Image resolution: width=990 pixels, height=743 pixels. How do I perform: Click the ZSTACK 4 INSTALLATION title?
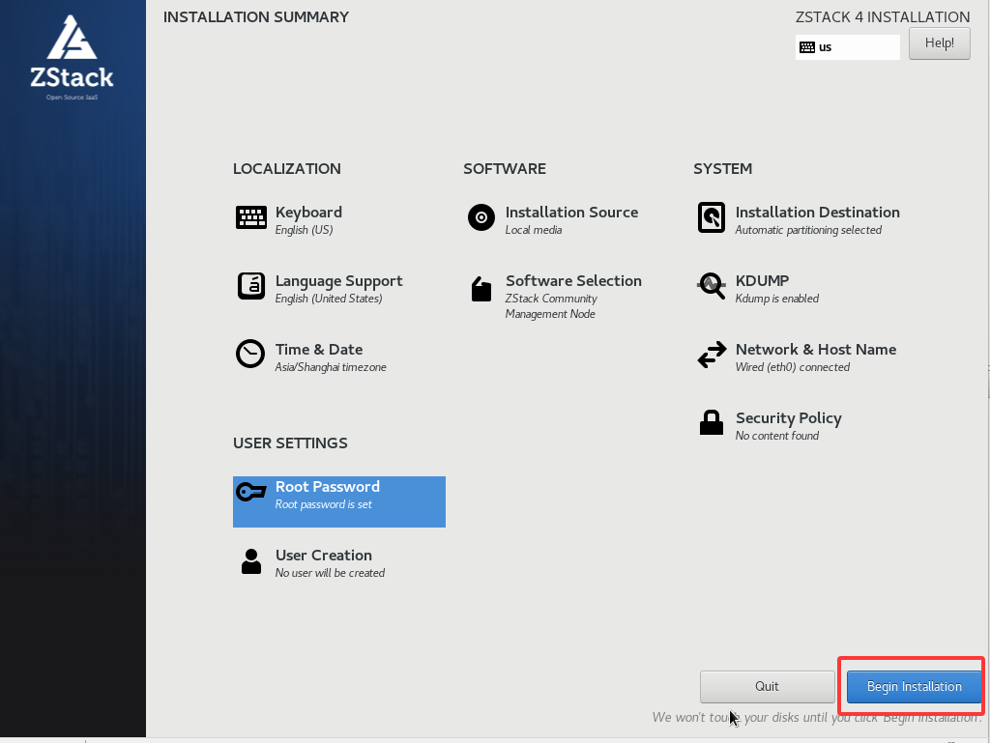coord(882,17)
